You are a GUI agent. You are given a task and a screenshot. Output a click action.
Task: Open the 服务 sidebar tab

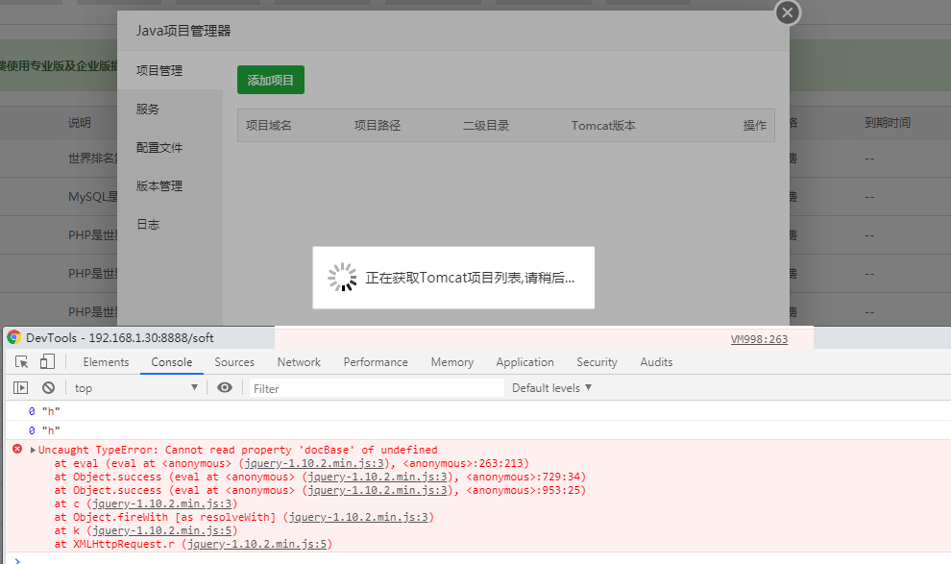148,110
